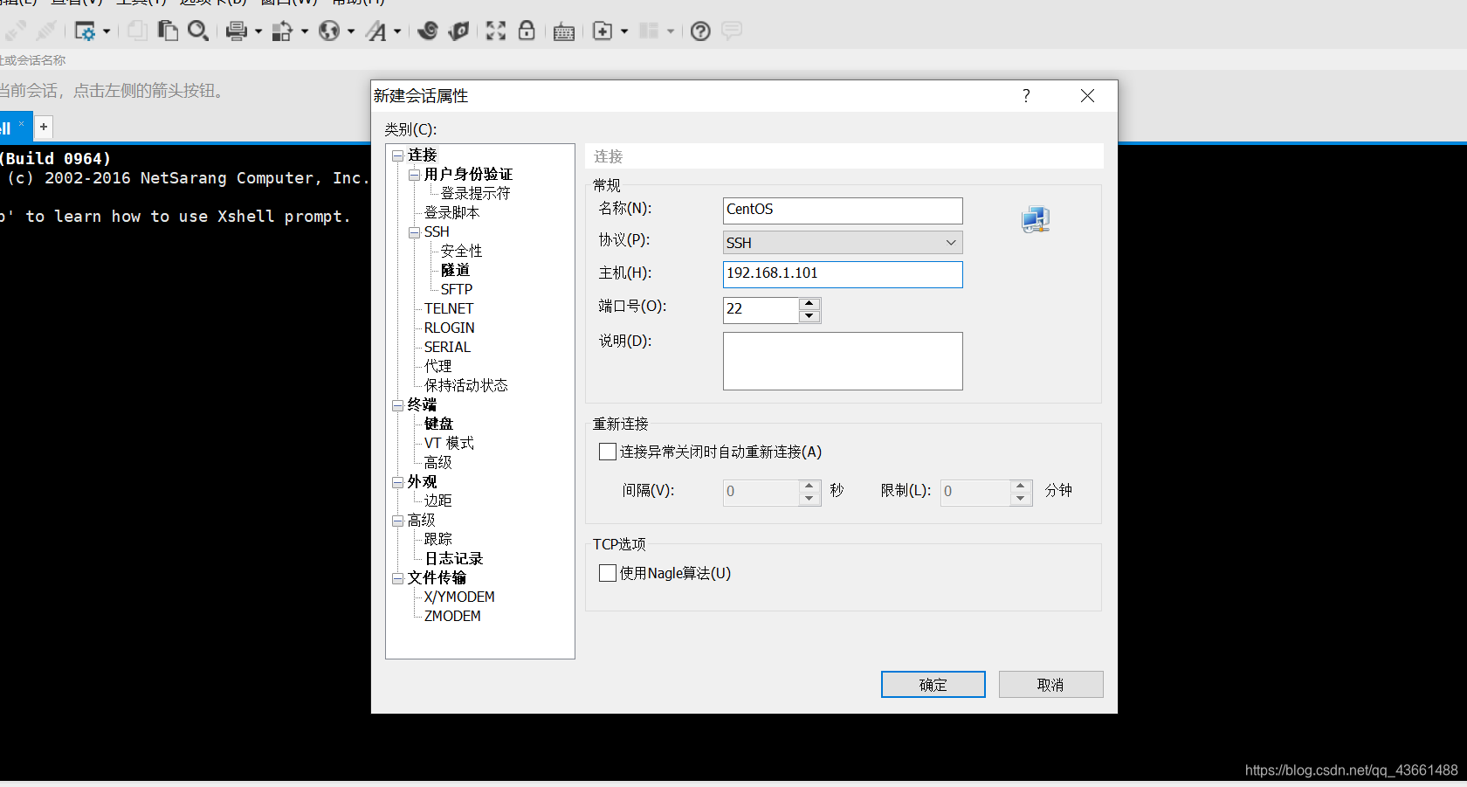Add a new session tab with plus button
This screenshot has height=787, width=1467.
tap(44, 127)
